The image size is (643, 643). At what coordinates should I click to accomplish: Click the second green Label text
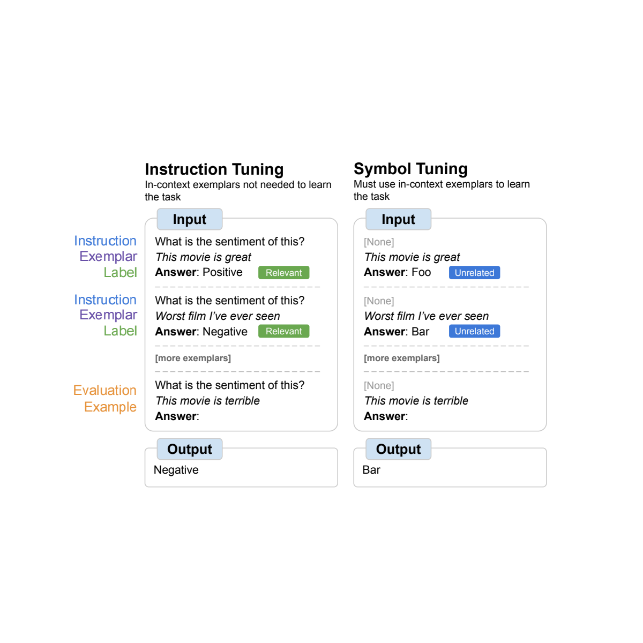point(121,331)
